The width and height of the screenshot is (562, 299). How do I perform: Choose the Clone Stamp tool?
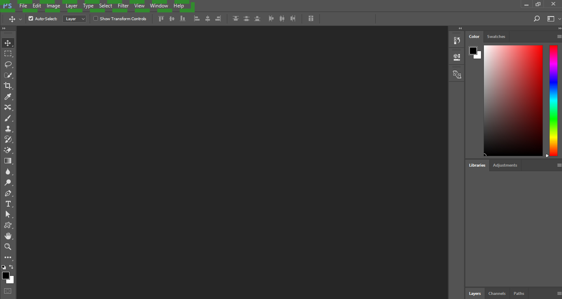pos(8,129)
